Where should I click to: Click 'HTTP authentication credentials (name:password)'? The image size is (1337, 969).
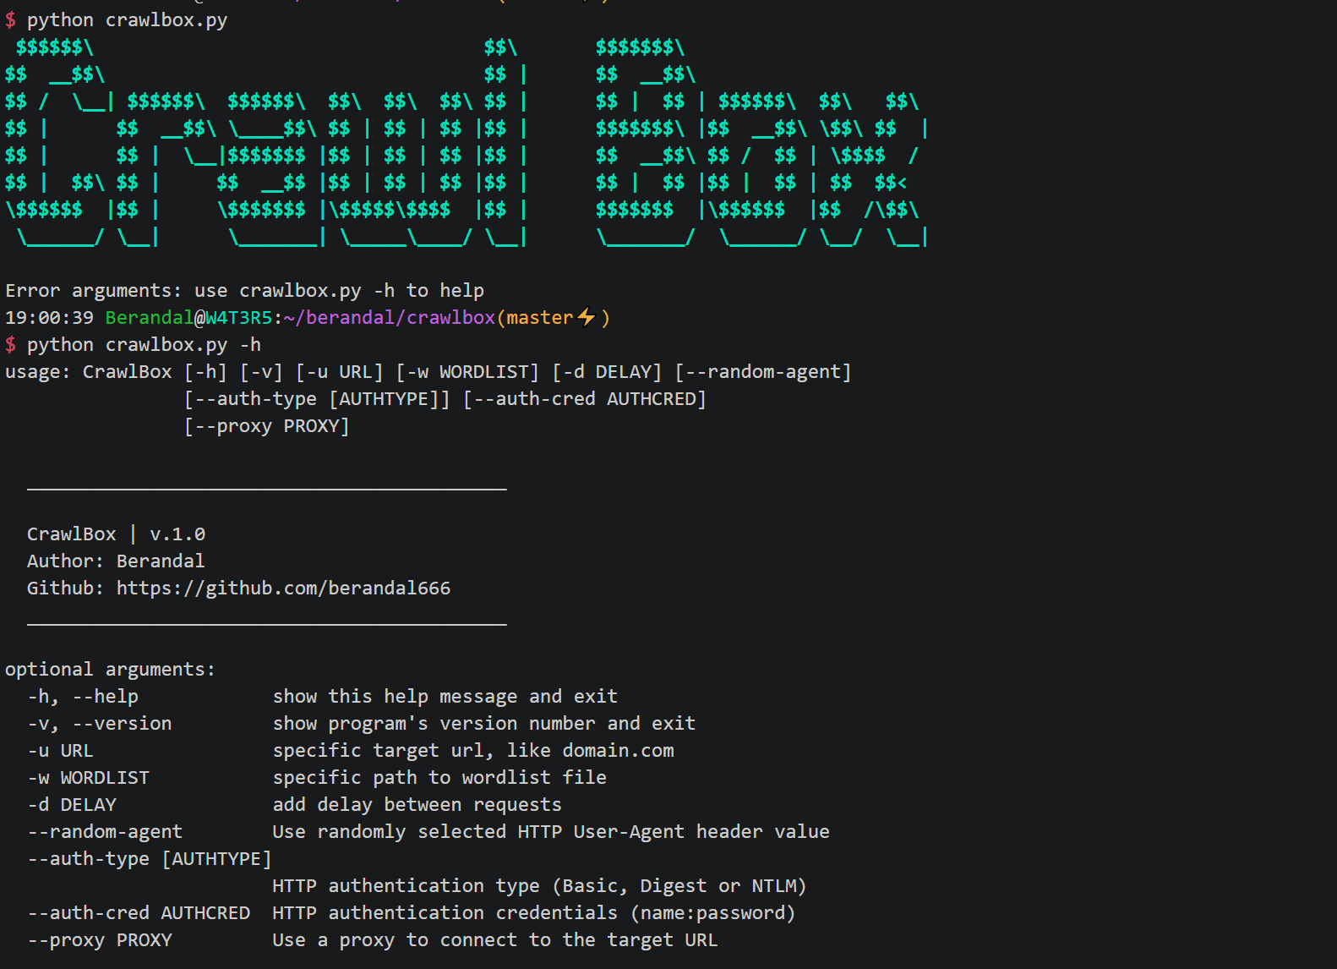tap(534, 913)
